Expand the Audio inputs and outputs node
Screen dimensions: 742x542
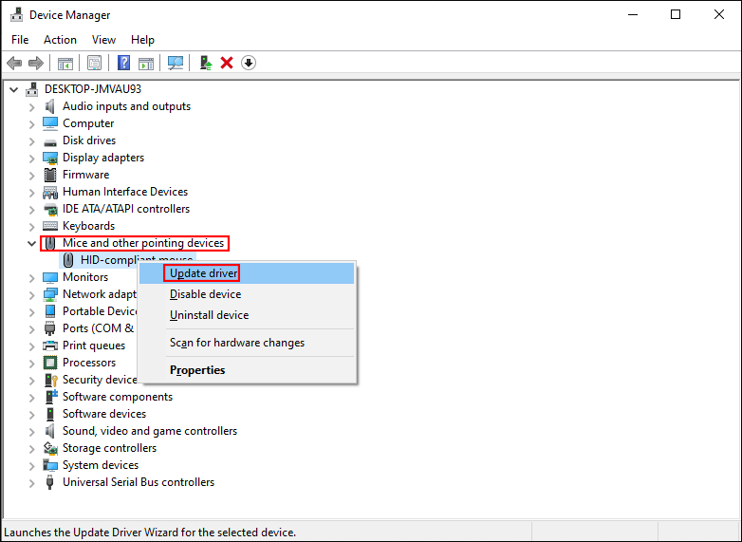pos(31,107)
